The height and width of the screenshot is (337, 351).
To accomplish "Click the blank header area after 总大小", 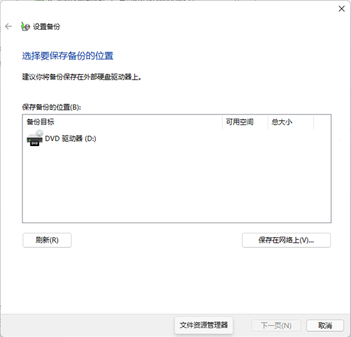I will pos(322,122).
